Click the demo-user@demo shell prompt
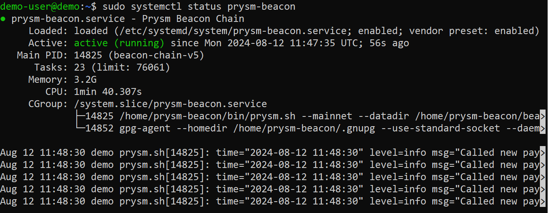 45,6
